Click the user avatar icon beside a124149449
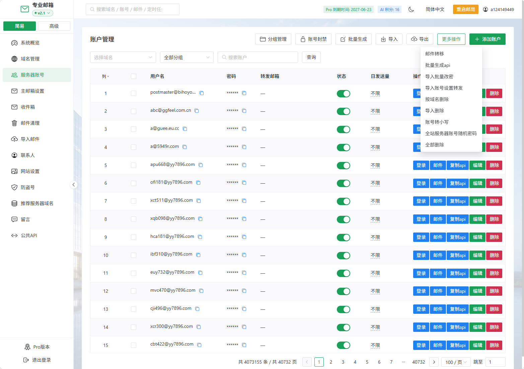Viewport: 524px width, 369px height. 485,9
